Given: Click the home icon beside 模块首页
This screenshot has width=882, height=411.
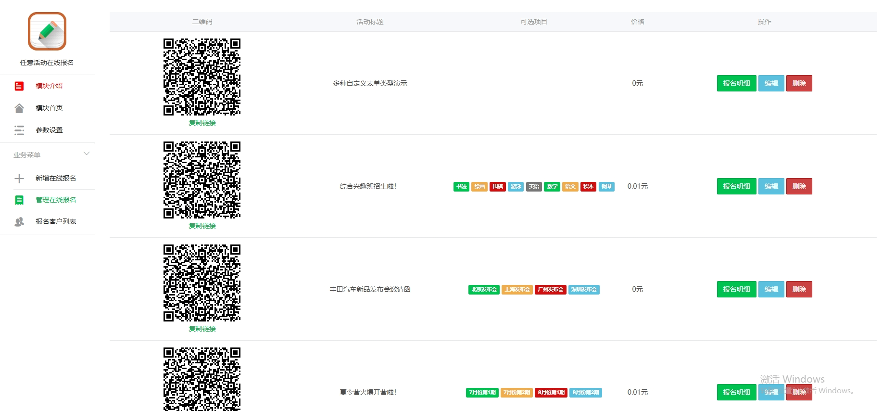Looking at the screenshot, I should (x=19, y=108).
